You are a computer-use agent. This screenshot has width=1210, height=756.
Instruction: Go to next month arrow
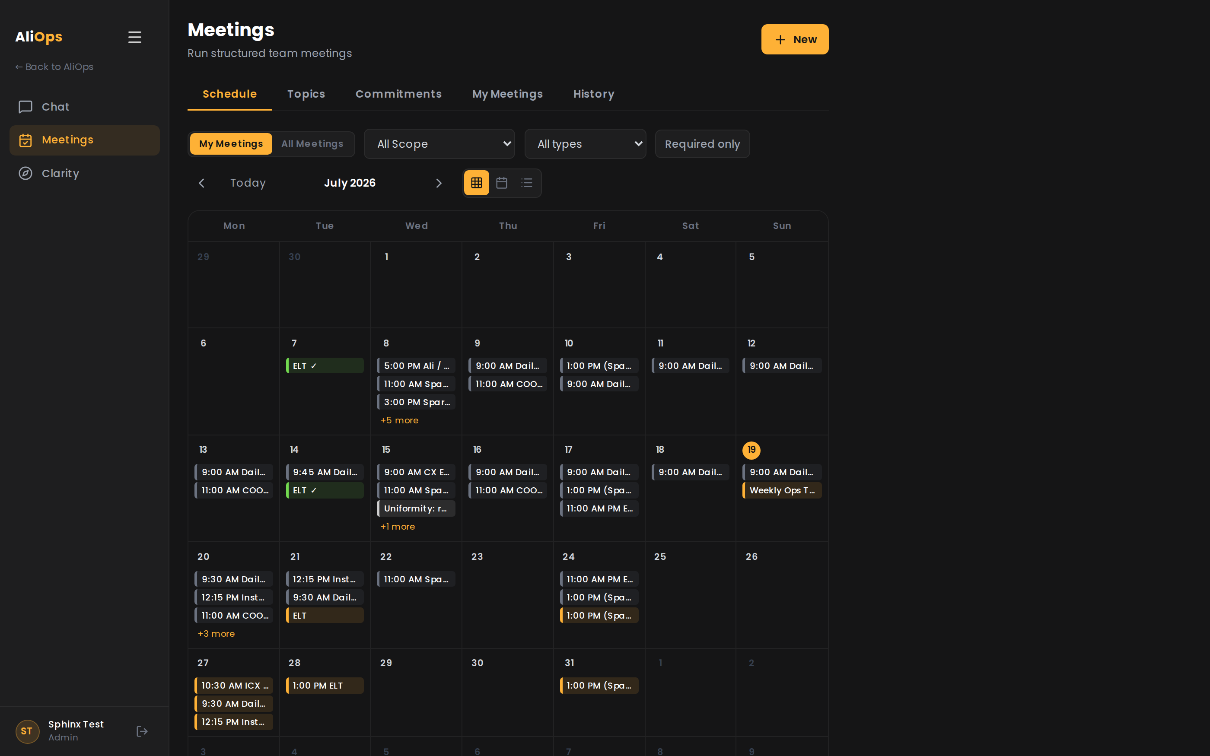[439, 184]
